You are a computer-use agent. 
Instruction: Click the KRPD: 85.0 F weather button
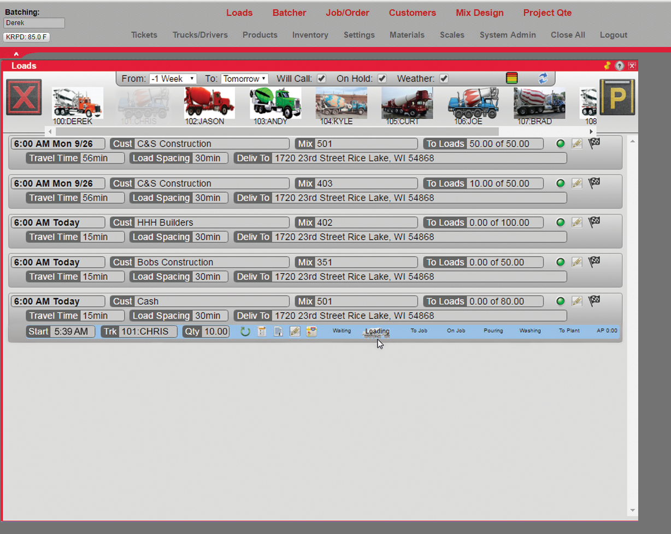pyautogui.click(x=26, y=37)
